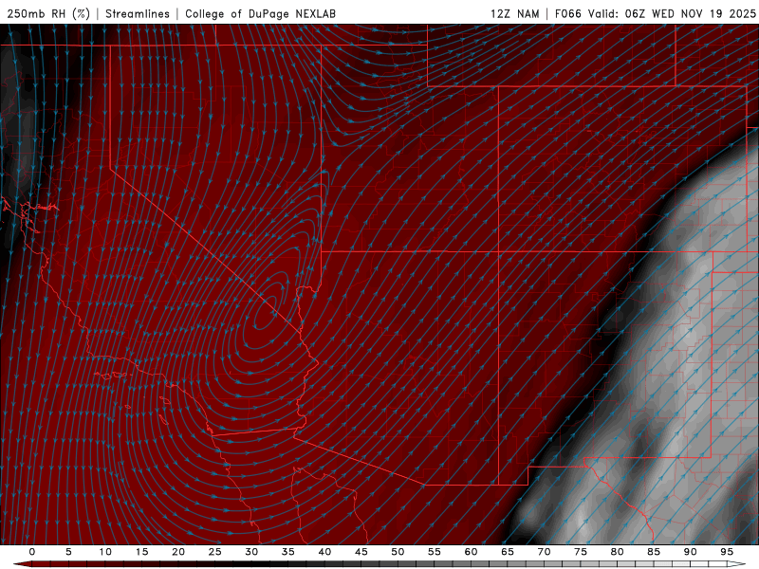Click the colorbar label "10"

point(105,552)
